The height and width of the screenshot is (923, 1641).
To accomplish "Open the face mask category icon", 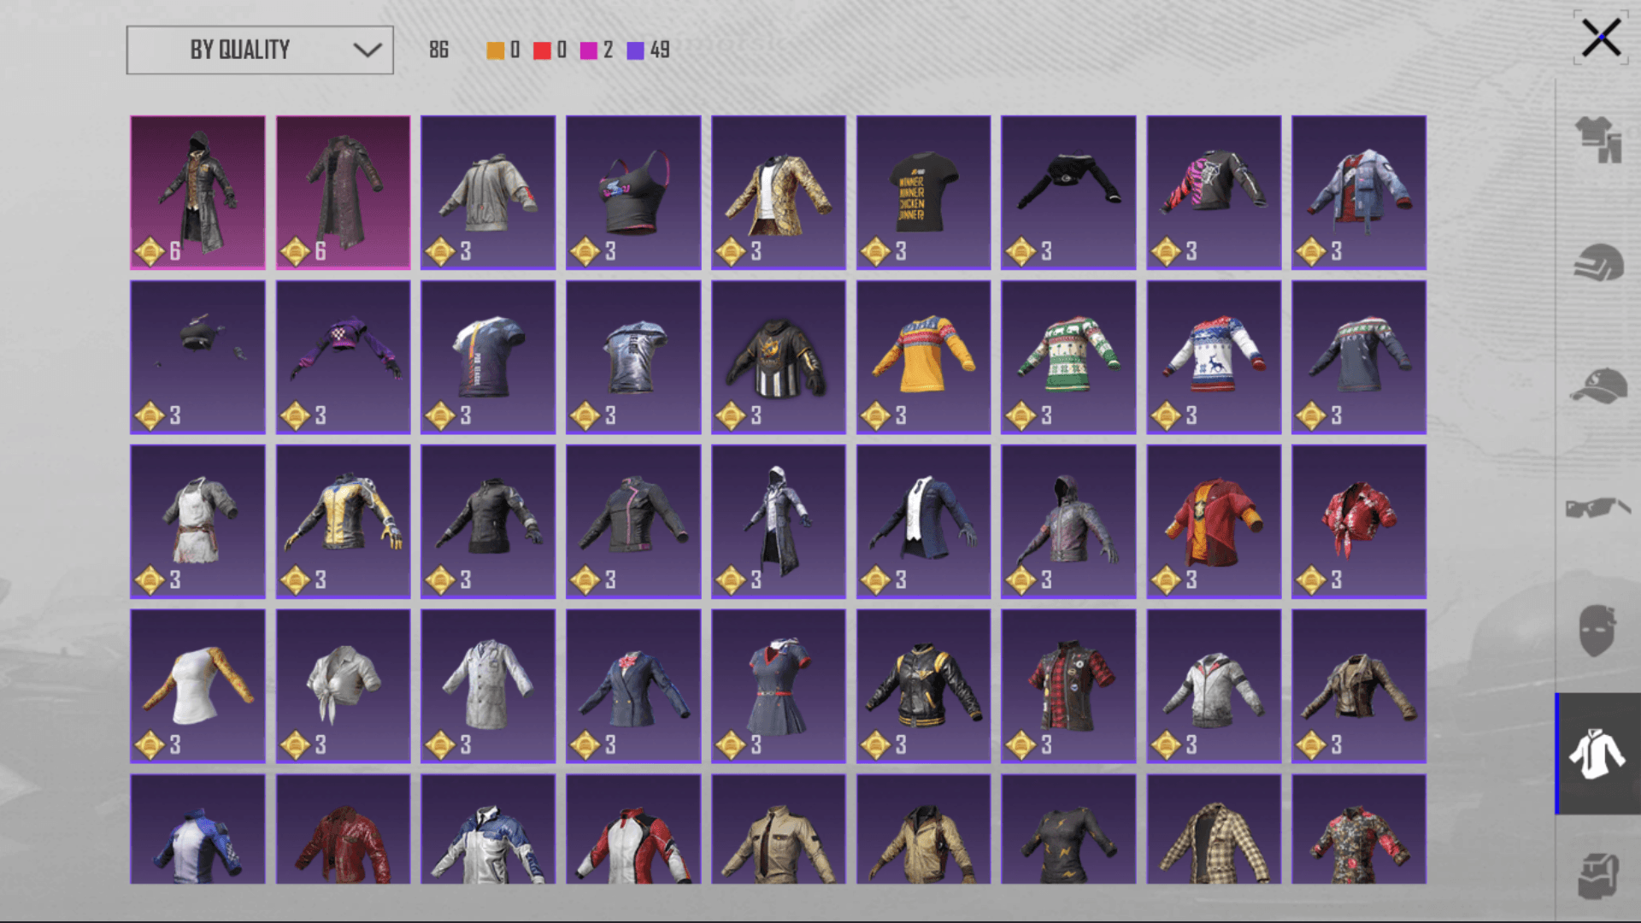I will (x=1597, y=631).
